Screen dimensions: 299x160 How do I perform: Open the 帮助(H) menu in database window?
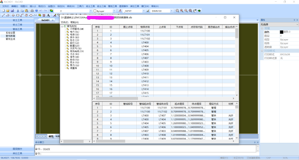point(74,22)
